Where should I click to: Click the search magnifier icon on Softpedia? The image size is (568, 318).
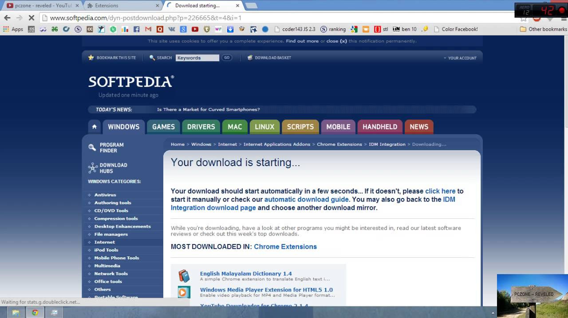pyautogui.click(x=152, y=58)
